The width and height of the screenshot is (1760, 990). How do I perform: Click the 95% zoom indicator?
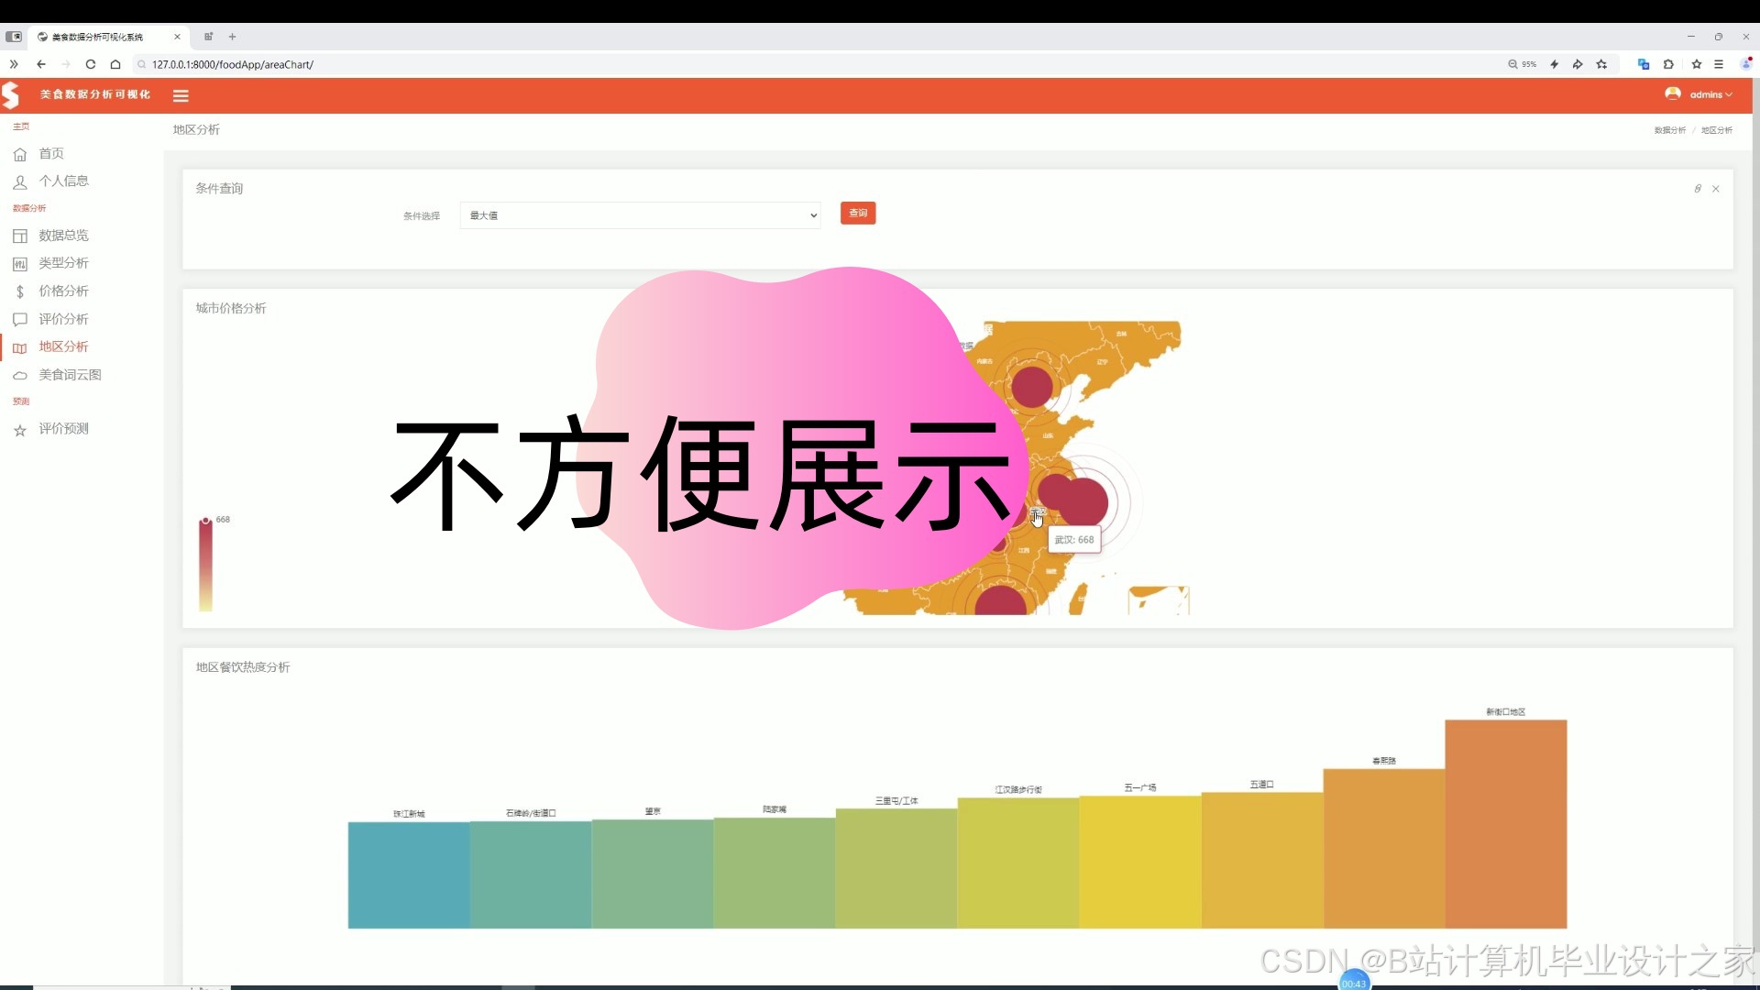coord(1523,64)
